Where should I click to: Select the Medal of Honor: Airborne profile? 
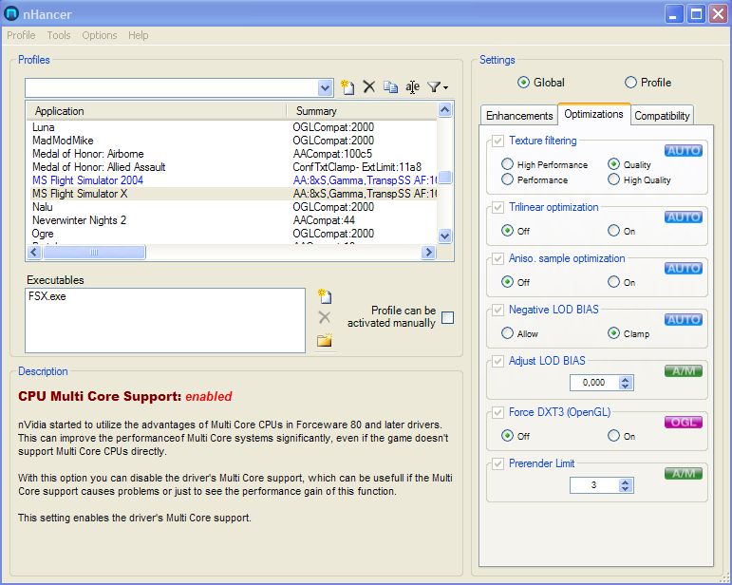[233, 154]
